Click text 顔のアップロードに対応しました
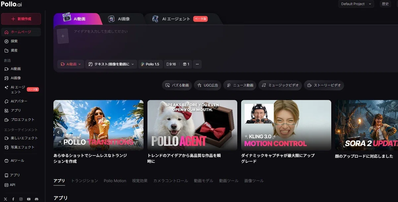This screenshot has width=398, height=202. pos(364,156)
